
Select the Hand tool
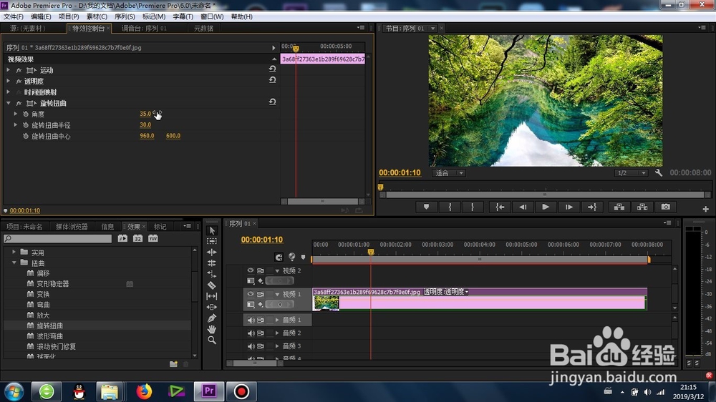click(x=212, y=329)
